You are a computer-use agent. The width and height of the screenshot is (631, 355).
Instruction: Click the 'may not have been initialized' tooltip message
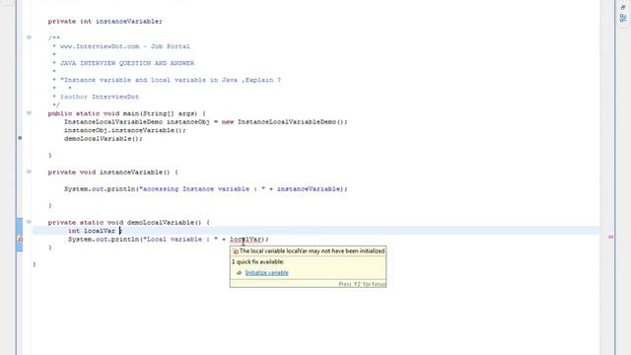tap(312, 251)
